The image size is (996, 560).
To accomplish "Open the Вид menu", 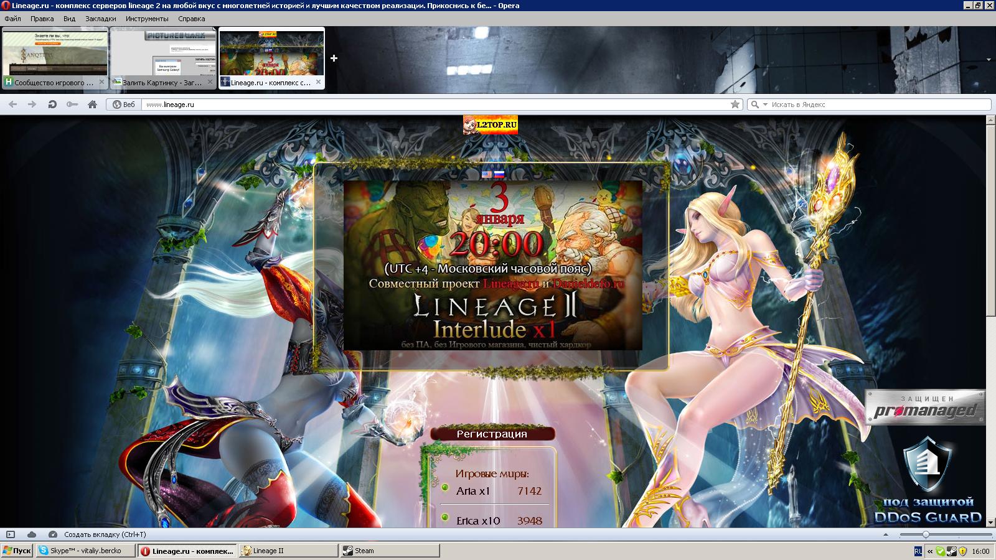I will tap(70, 19).
